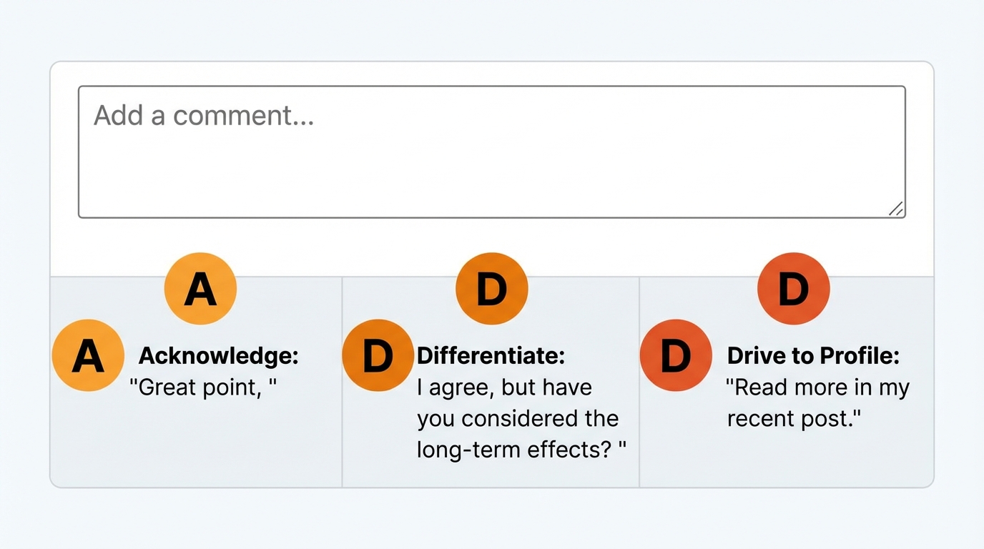The width and height of the screenshot is (984, 549).
Task: Pick the "Drive to Profile:" heading
Action: 813,355
